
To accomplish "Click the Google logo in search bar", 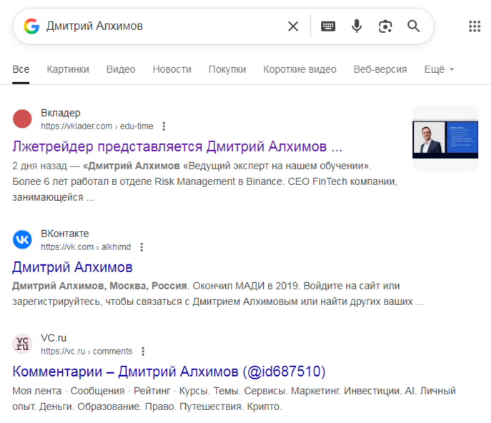I will [31, 26].
